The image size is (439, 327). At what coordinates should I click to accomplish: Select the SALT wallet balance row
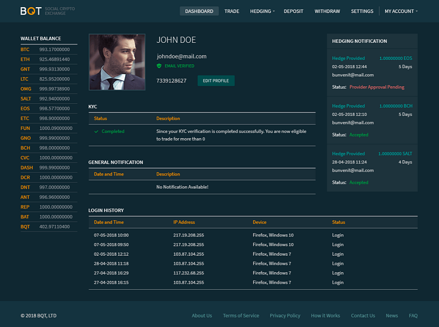[49, 99]
